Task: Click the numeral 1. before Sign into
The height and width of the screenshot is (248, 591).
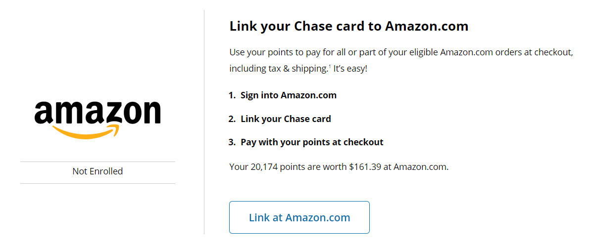Action: tap(232, 95)
